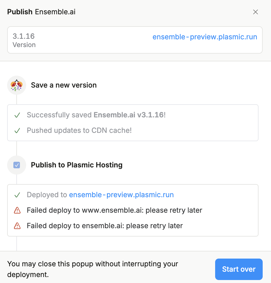271x283 pixels.
Task: Click the 'Failed deploy to ensemble.ai' message text
Action: click(105, 226)
